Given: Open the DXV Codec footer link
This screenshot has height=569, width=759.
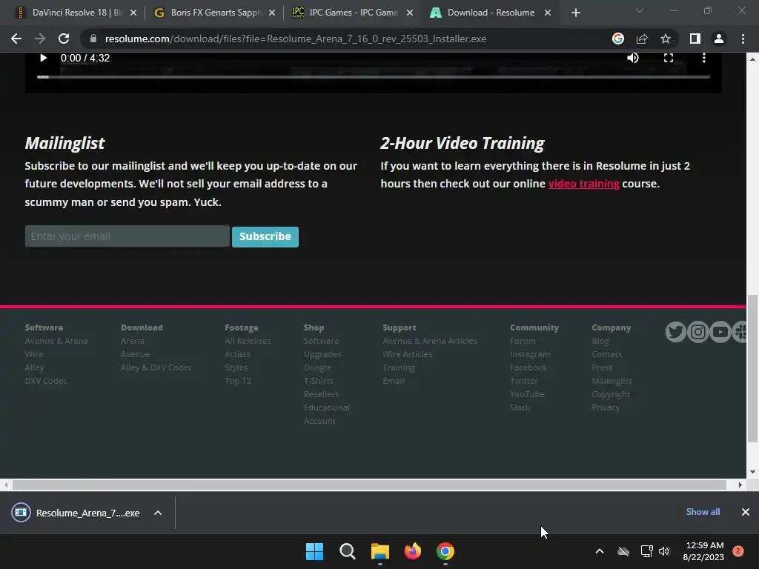Looking at the screenshot, I should [x=46, y=381].
